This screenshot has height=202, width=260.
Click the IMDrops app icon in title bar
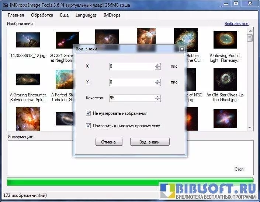4,4
